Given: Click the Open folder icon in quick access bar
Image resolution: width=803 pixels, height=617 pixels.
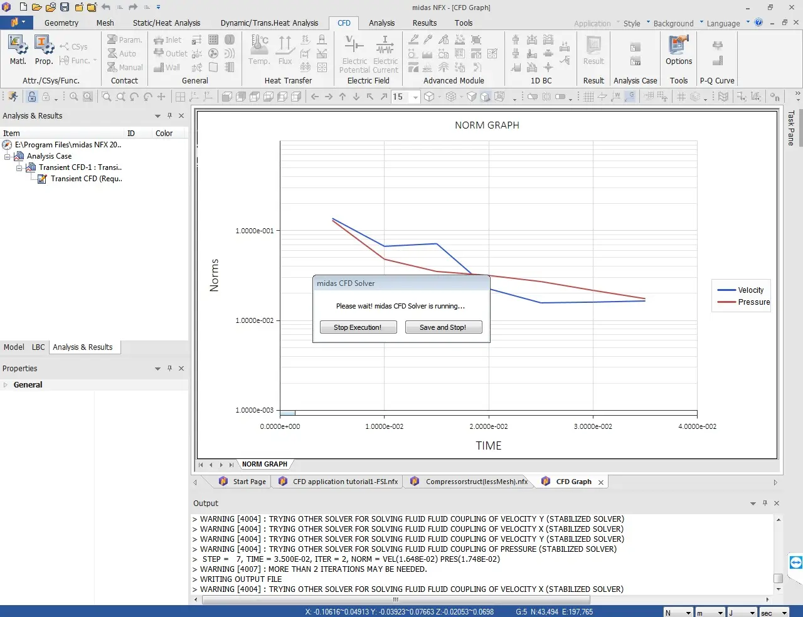Looking at the screenshot, I should click(37, 8).
